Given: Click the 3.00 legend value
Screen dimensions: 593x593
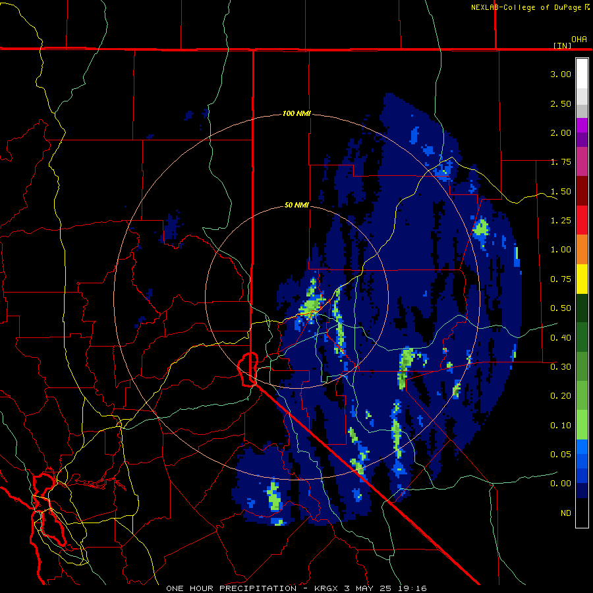Looking at the screenshot, I should (561, 74).
